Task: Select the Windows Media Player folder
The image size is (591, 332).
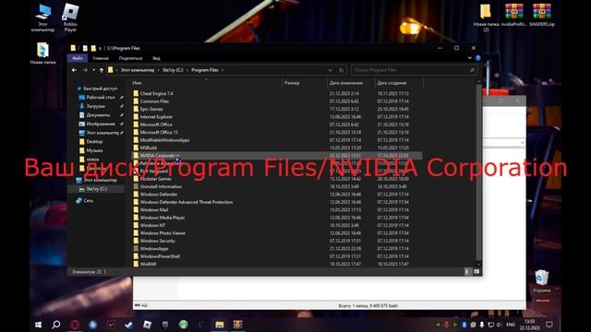Action: point(163,218)
